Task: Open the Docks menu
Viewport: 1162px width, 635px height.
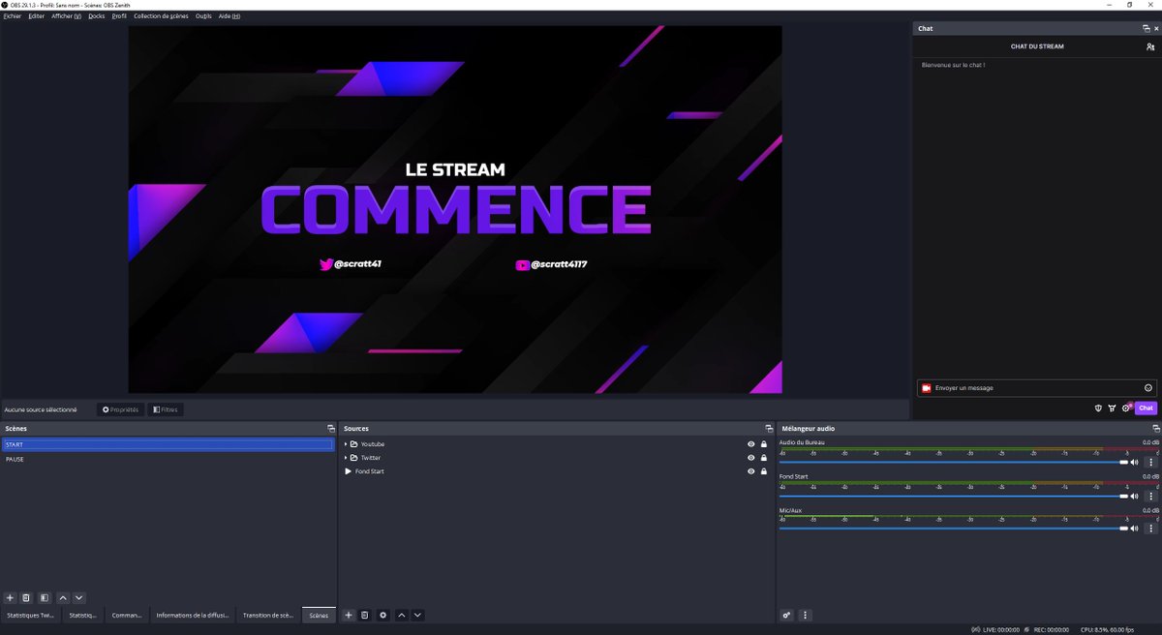Action: pyautogui.click(x=96, y=16)
